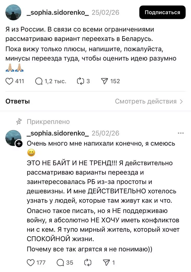Share the original post via send icon
Image resolution: width=191 pixels, height=272 pixels.
point(104,81)
